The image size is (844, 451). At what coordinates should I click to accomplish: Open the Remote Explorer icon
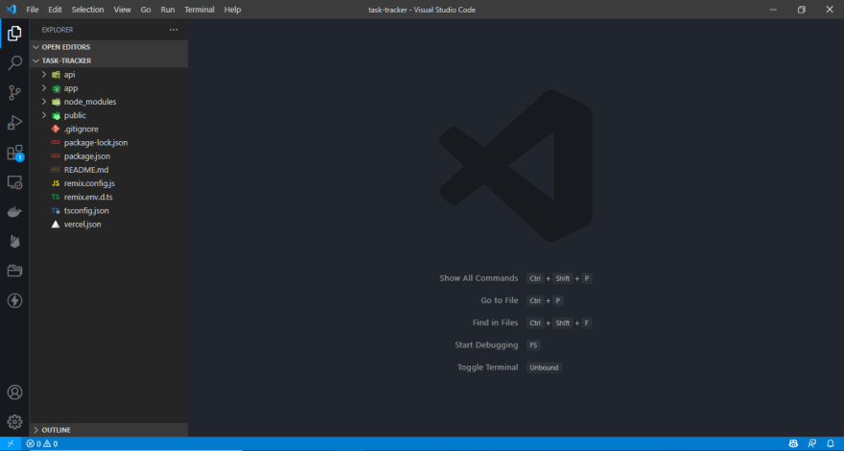pyautogui.click(x=14, y=182)
